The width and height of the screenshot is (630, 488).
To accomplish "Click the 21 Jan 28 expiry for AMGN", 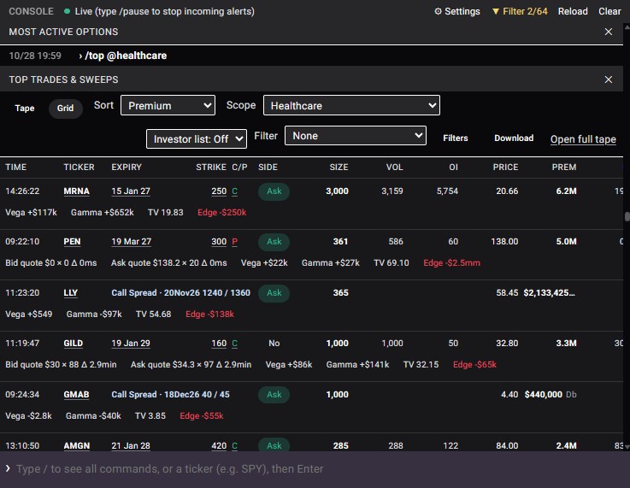I will pos(131,446).
